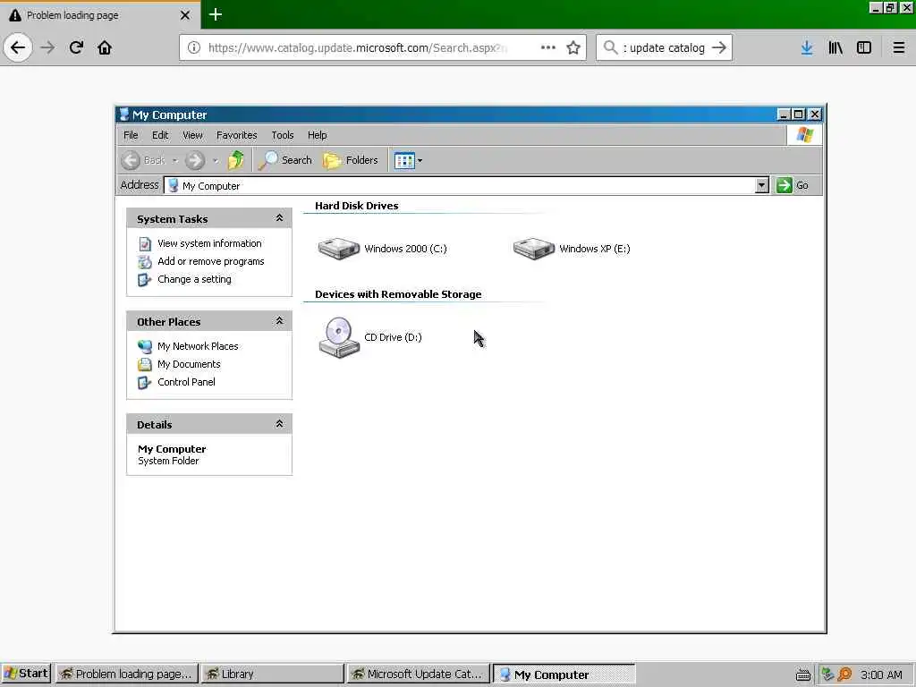This screenshot has width=916, height=687.
Task: Click Change a setting link
Action: click(x=194, y=279)
